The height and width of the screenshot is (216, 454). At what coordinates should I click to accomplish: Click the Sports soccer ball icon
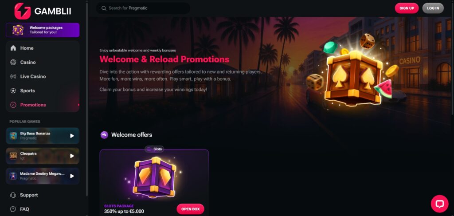tap(13, 90)
